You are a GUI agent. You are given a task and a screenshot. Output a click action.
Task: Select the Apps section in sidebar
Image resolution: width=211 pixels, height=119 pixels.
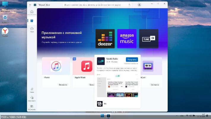(32, 21)
